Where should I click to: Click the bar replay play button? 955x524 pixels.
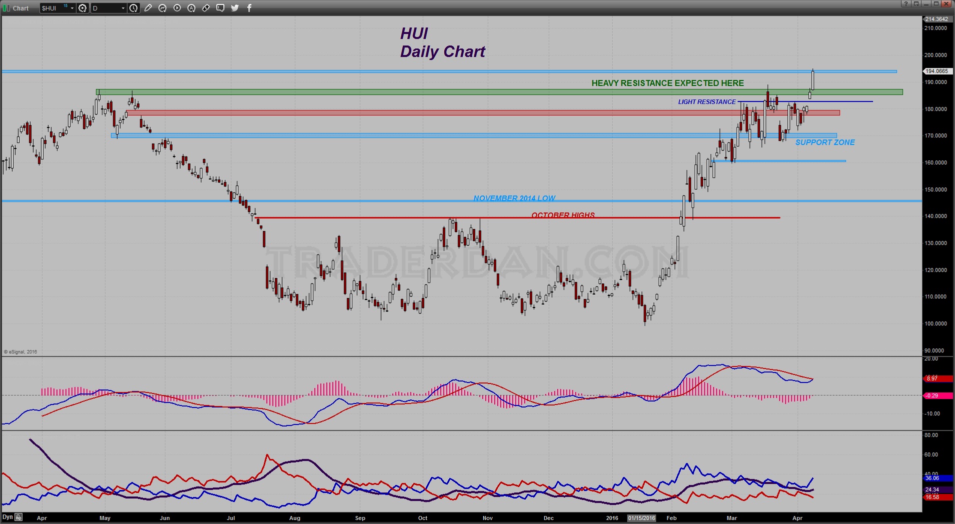[177, 8]
